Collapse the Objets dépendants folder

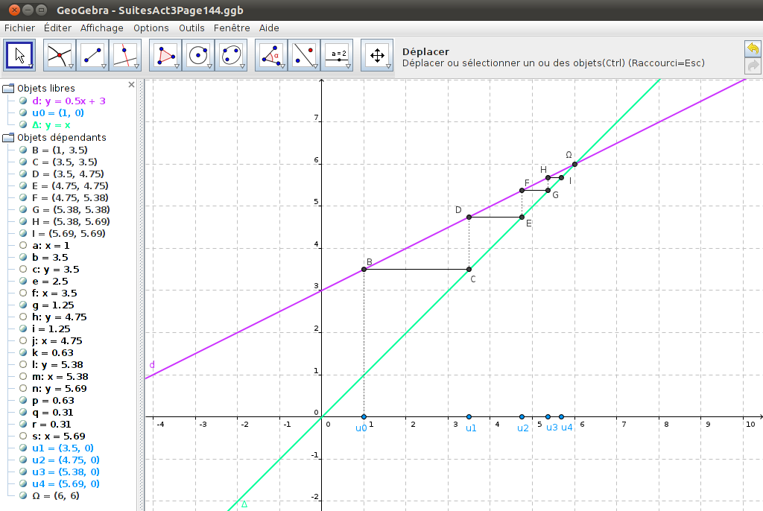point(8,138)
